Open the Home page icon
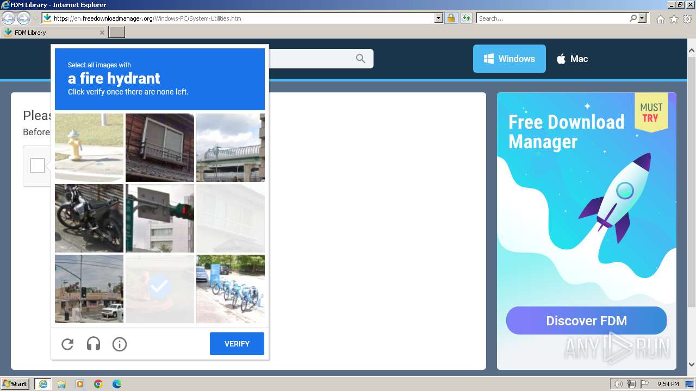Screen dimensions: 696x391 click(x=660, y=19)
